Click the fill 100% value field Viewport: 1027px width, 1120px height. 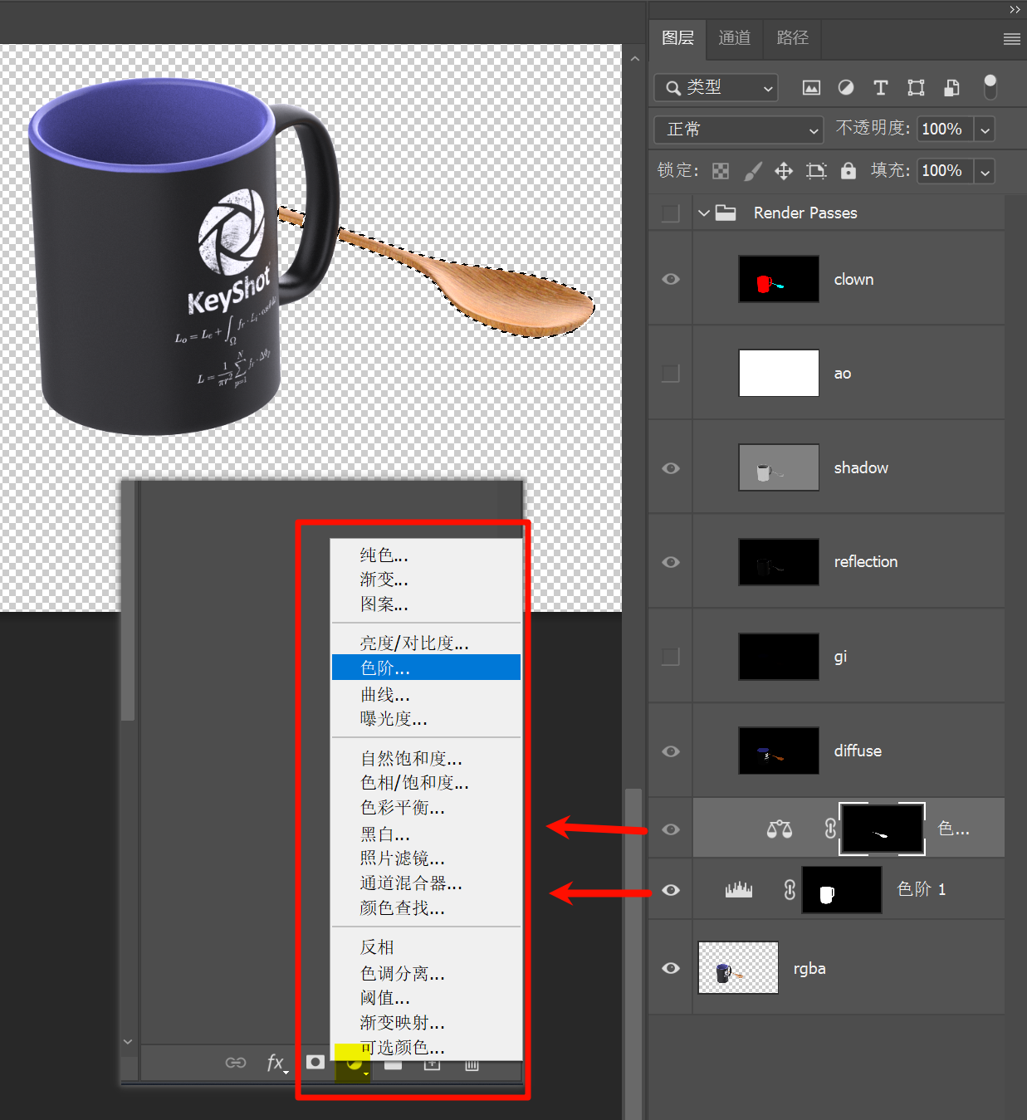[945, 172]
